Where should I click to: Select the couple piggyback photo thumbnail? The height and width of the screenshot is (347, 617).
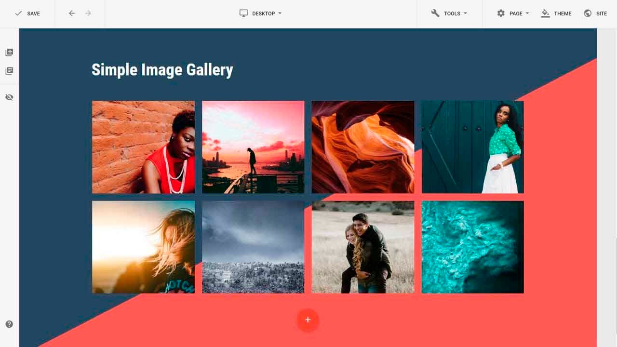[x=363, y=247]
